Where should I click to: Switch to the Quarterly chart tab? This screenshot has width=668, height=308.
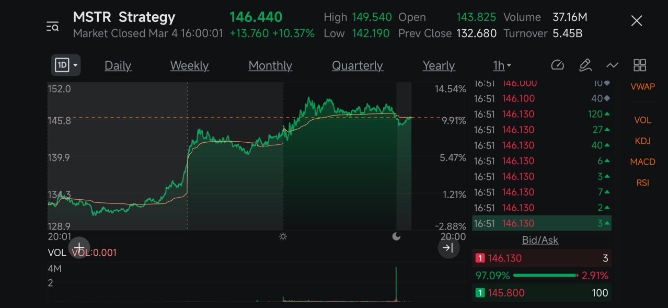tap(358, 65)
